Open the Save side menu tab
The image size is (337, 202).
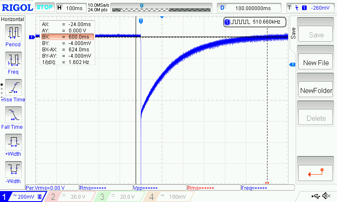[293, 32]
